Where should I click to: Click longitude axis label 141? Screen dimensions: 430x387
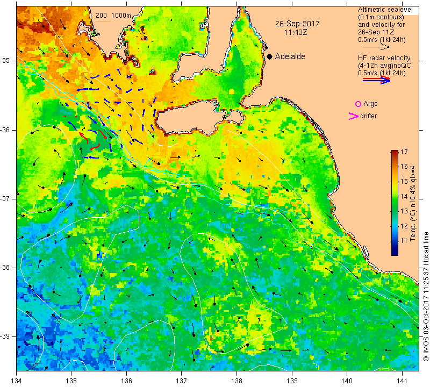coord(402,381)
